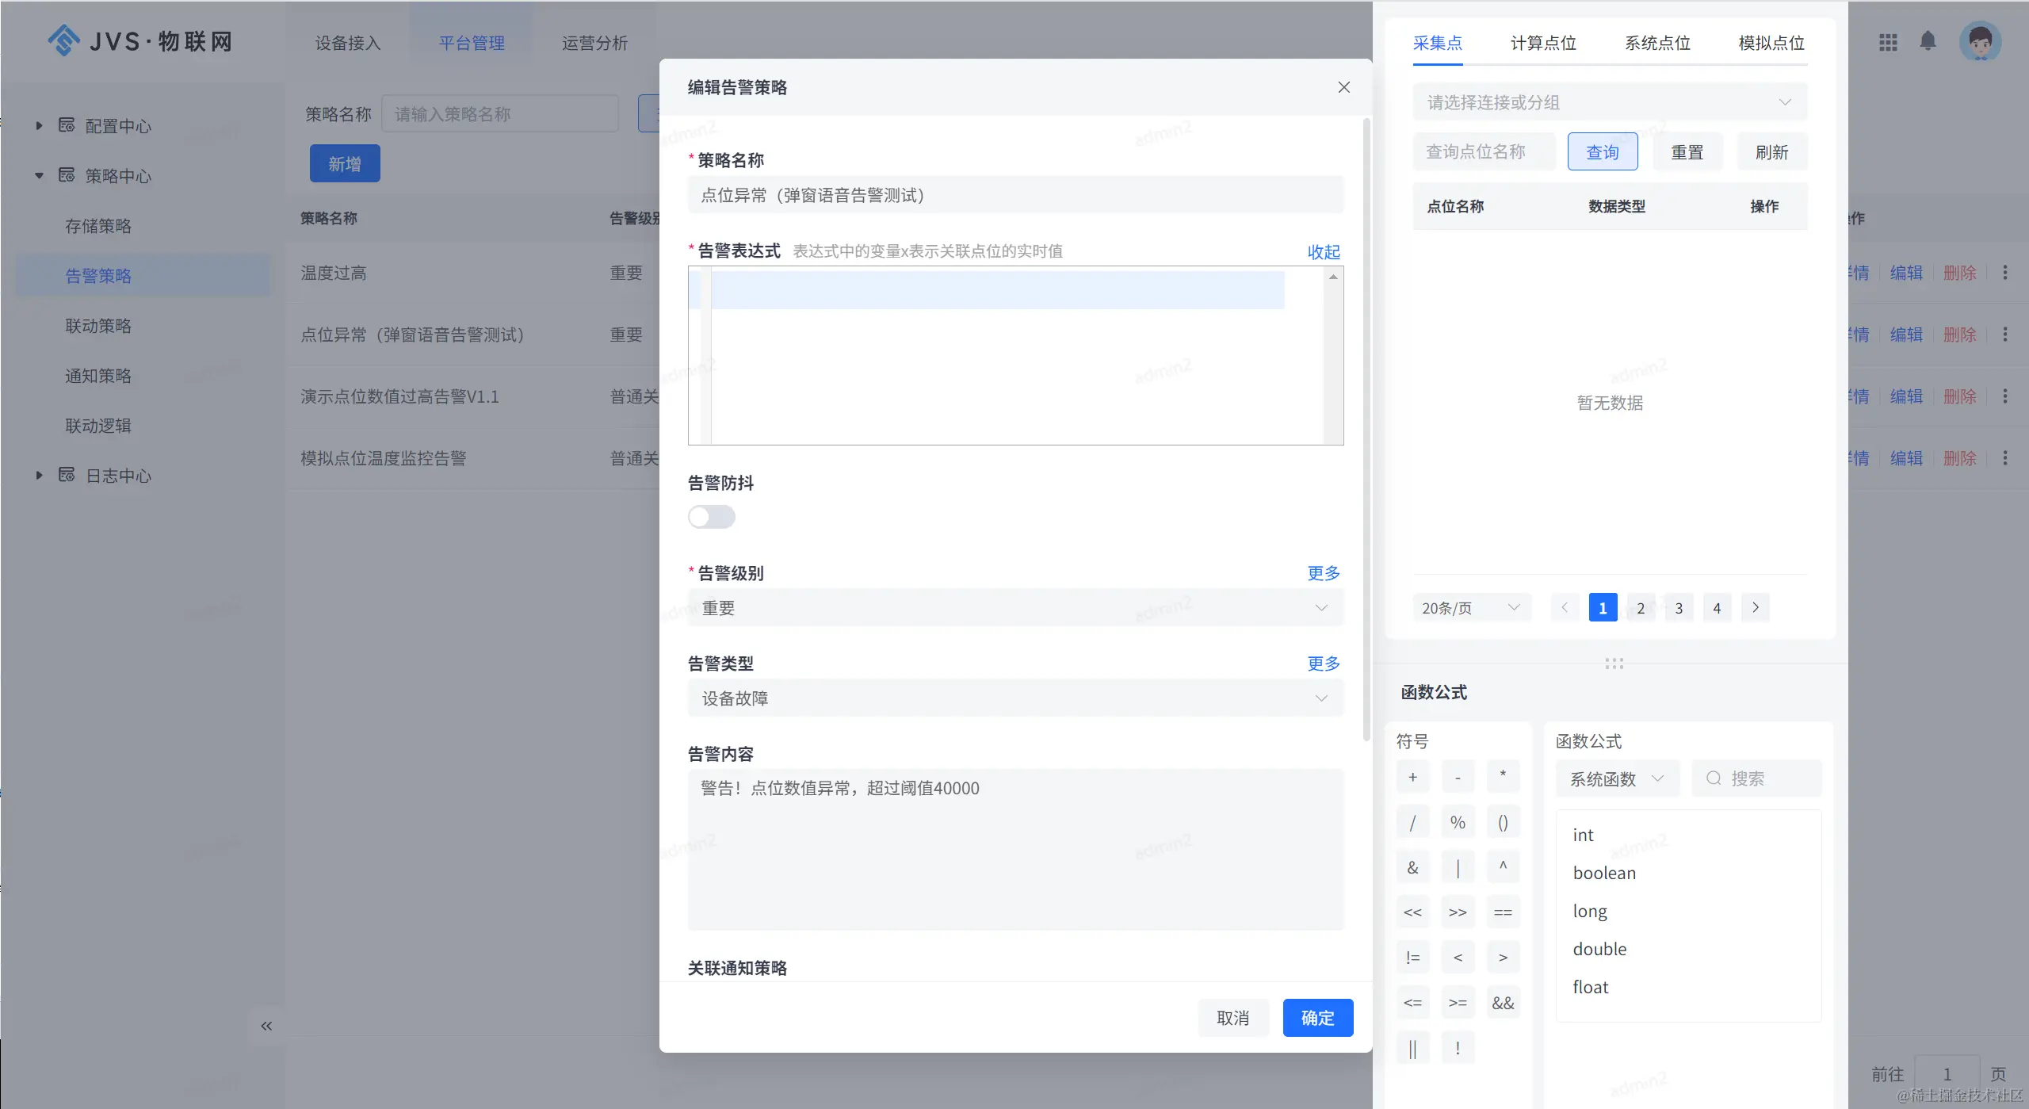Open the apps grid icon
The height and width of the screenshot is (1109, 2029).
1888,42
